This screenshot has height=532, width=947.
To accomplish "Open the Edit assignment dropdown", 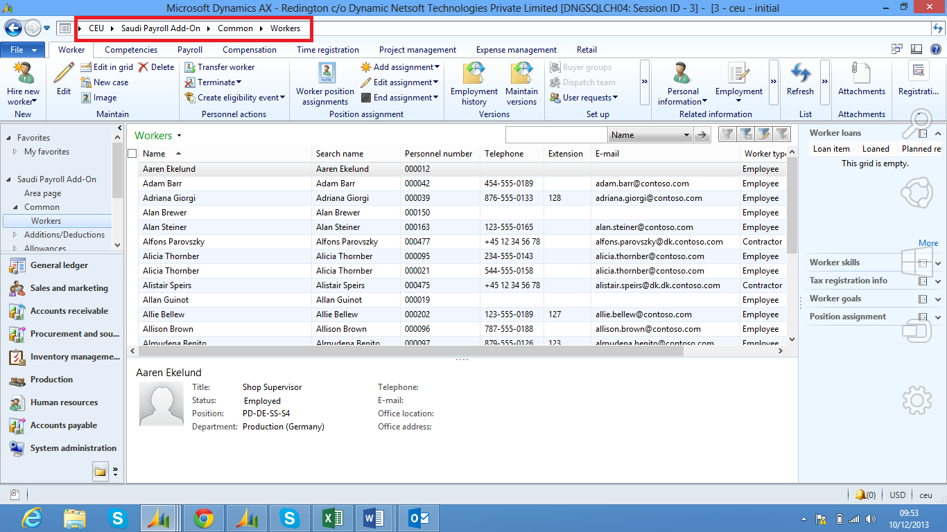I will [x=400, y=82].
